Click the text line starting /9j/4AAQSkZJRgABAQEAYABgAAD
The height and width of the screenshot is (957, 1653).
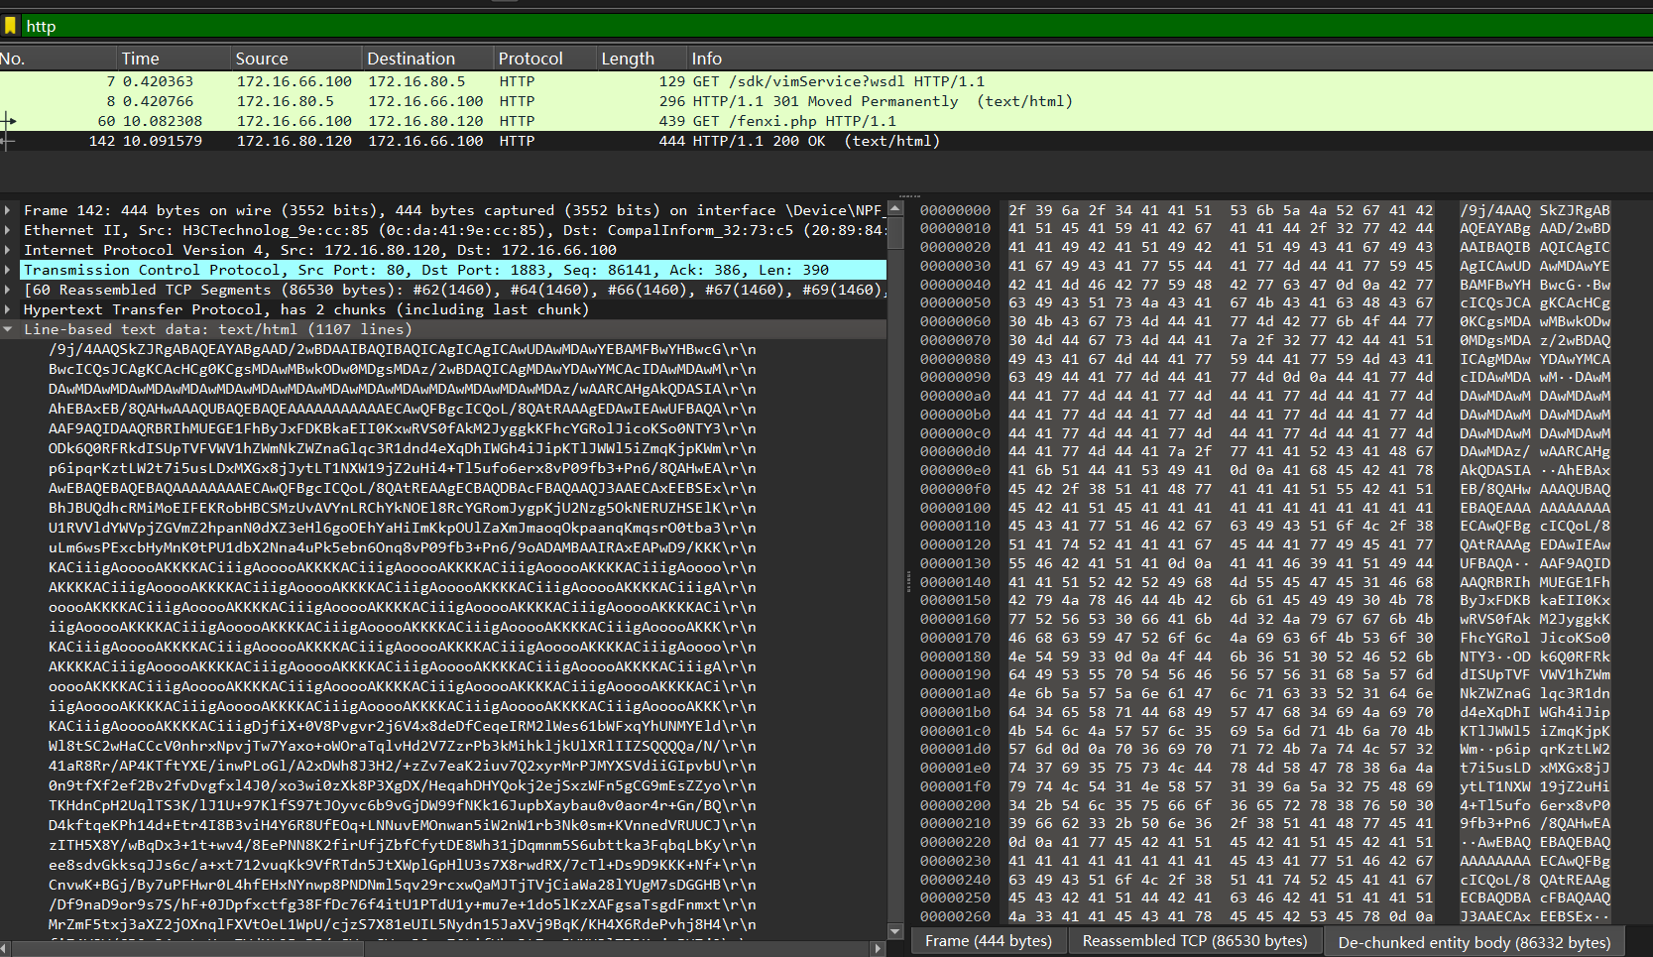(x=403, y=349)
